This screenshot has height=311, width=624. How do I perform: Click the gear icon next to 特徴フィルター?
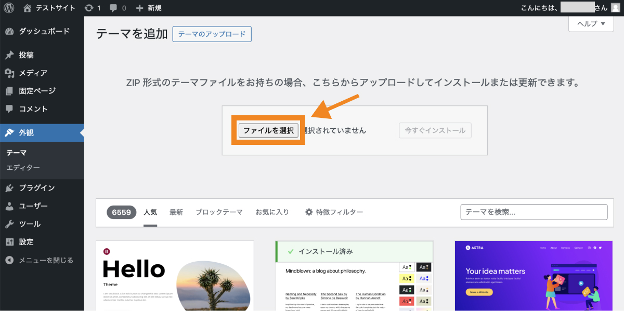point(308,211)
